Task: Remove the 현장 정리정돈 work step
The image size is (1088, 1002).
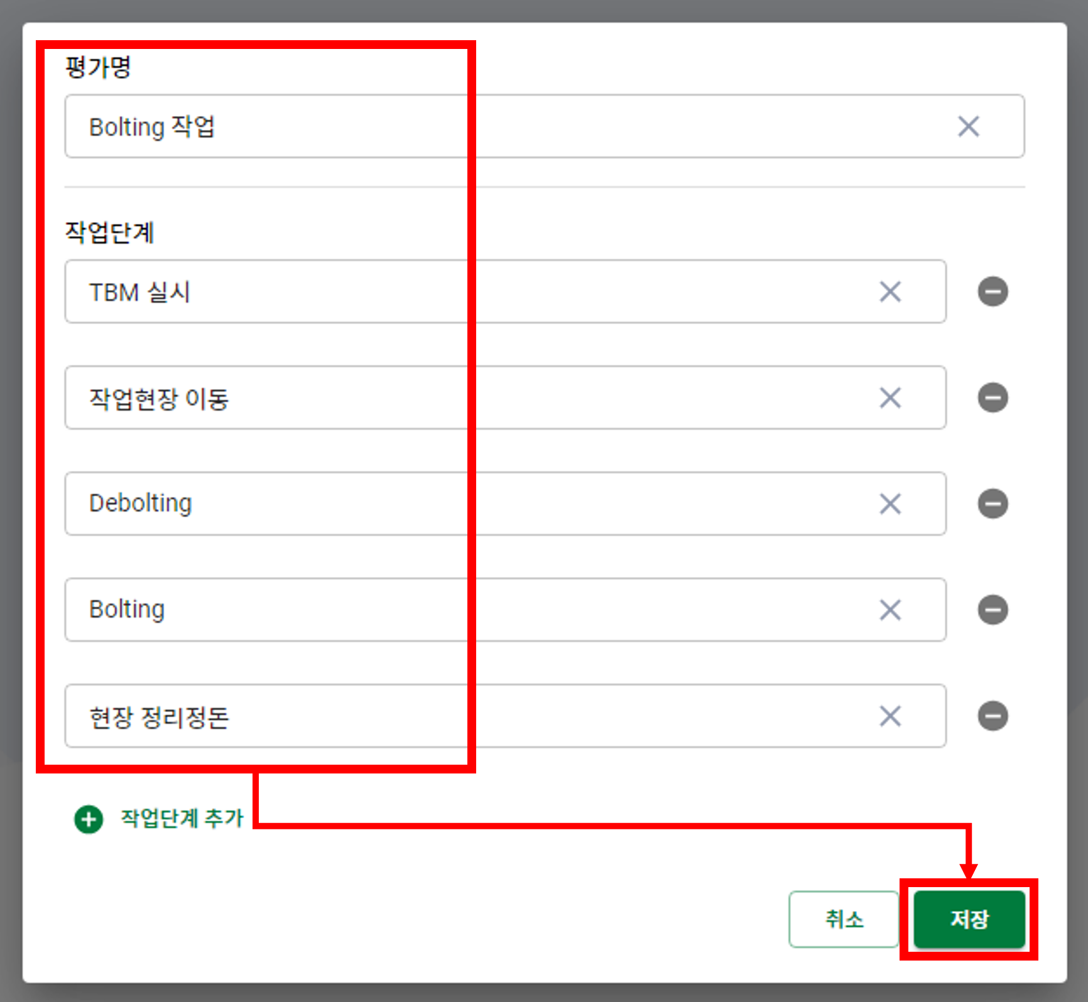Action: coord(993,716)
